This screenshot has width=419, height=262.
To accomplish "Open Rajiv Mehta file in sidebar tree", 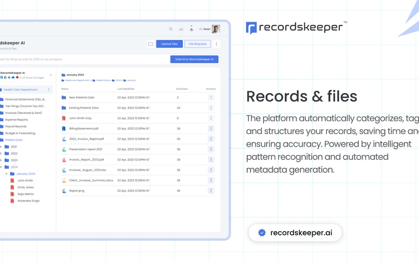I will [25, 194].
